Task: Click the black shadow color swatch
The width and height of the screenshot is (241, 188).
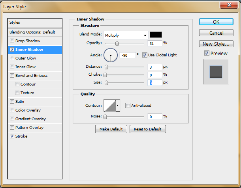Action: 155,35
